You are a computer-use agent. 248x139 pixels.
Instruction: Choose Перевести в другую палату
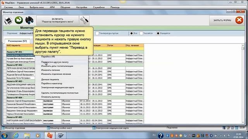[x=62, y=62]
